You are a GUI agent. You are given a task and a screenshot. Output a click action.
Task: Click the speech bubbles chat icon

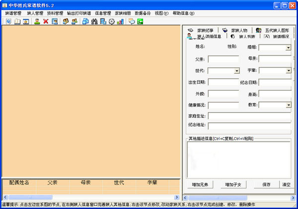(132, 21)
